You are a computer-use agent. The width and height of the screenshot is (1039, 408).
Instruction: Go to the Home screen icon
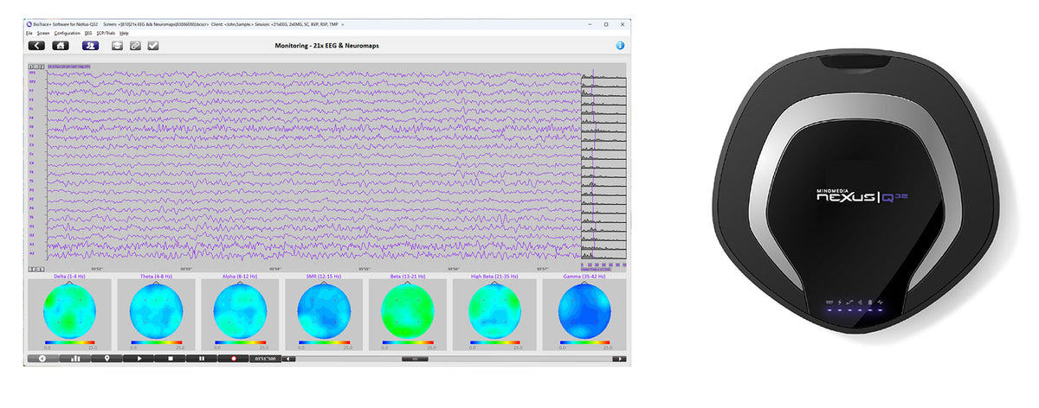click(61, 45)
